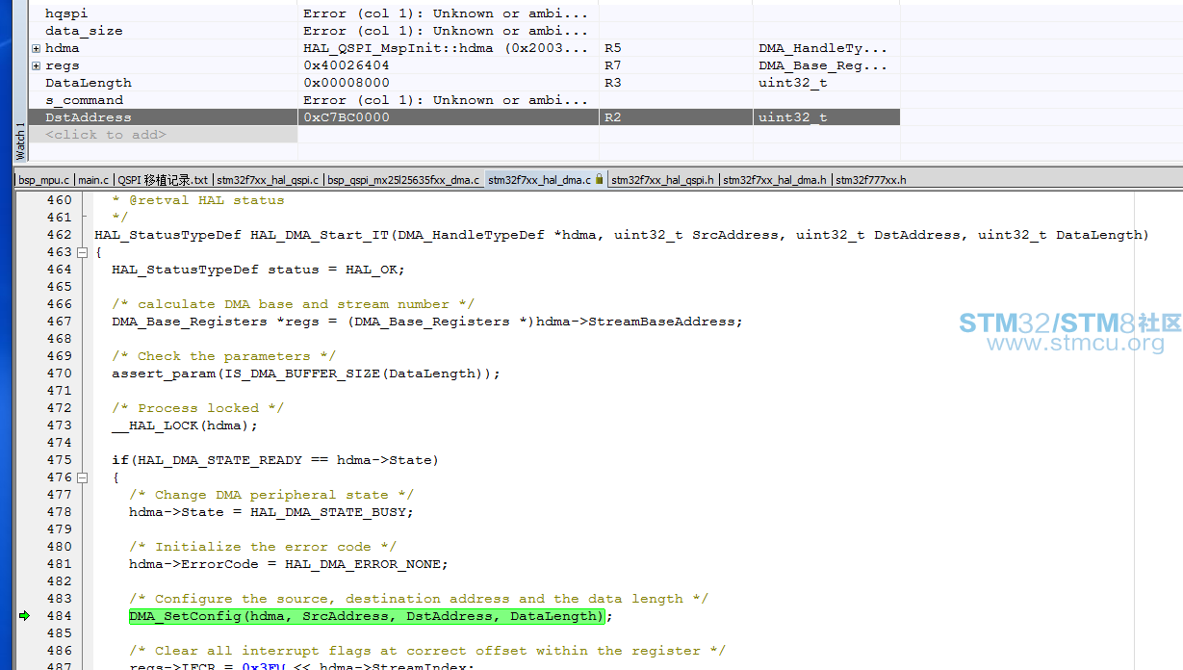Switch to the stm32f777xx.h tab
This screenshot has width=1183, height=670.
pyautogui.click(x=871, y=179)
